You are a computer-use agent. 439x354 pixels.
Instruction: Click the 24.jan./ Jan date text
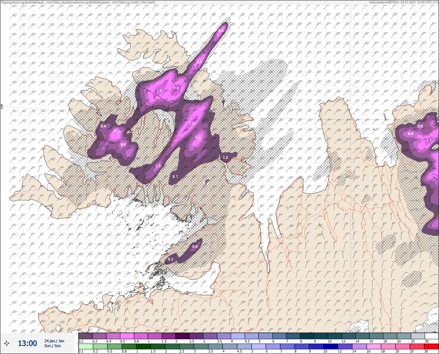tap(54, 341)
